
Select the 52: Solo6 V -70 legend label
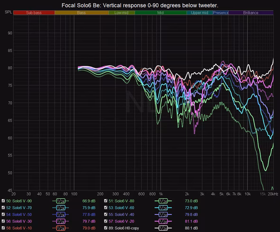pyautogui.click(x=19, y=208)
